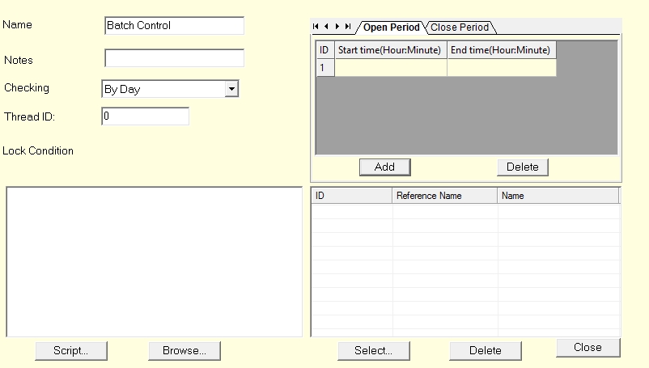Click the Browse... button
Viewport: 649px width, 368px height.
tap(185, 350)
